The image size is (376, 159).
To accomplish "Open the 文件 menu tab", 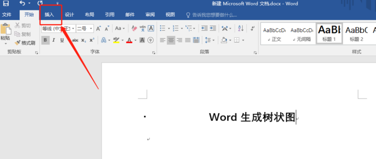I will (7, 15).
